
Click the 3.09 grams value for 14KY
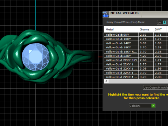point(143,43)
